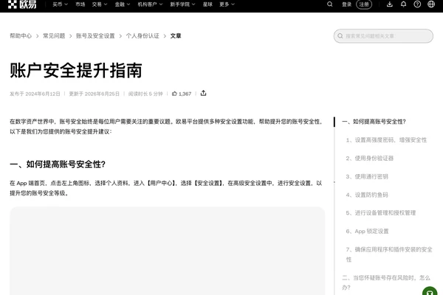Click the 文章 breadcrumb text
This screenshot has width=443, height=295.
tap(176, 36)
